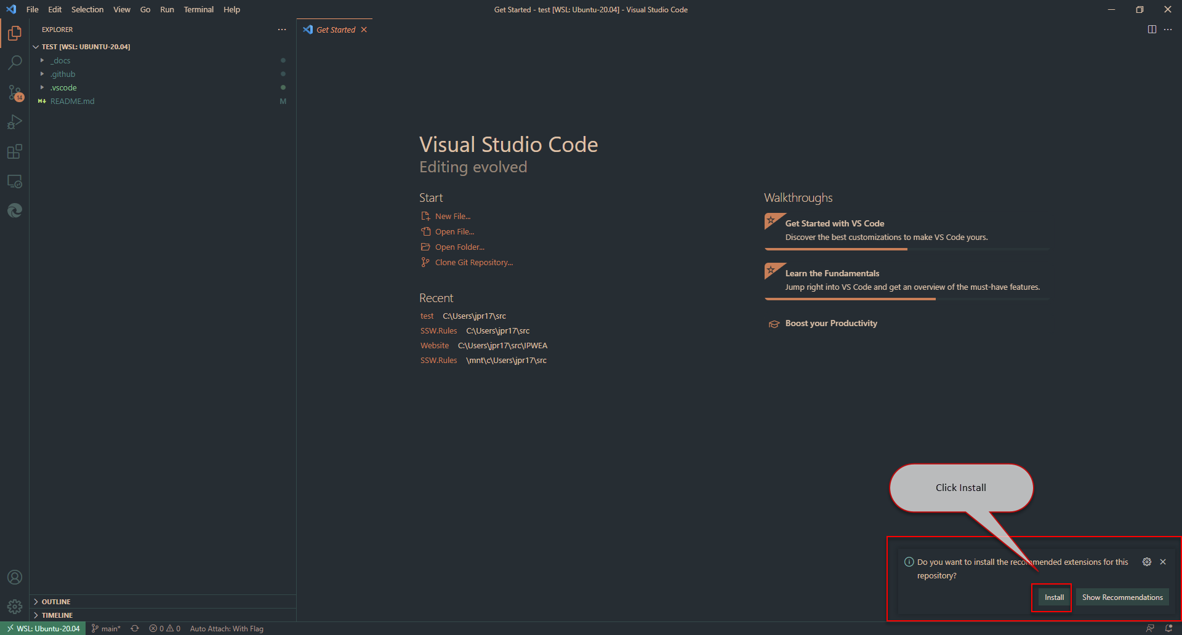Click Auto Attach: With Flag status item
Image resolution: width=1182 pixels, height=635 pixels.
(x=227, y=628)
